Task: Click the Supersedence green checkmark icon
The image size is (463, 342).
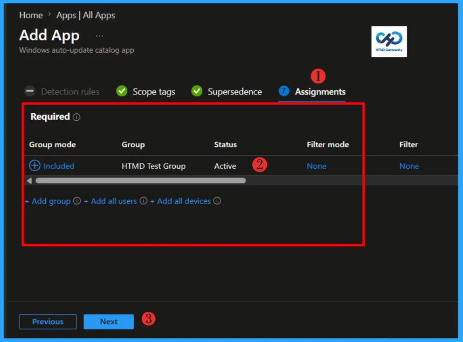Action: click(x=197, y=91)
